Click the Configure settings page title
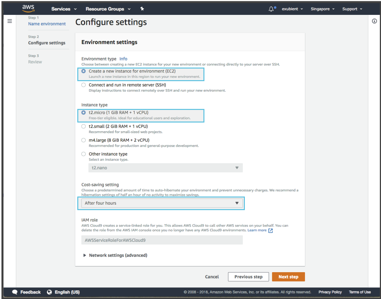Screen dimensions: 381x299 pyautogui.click(x=111, y=22)
